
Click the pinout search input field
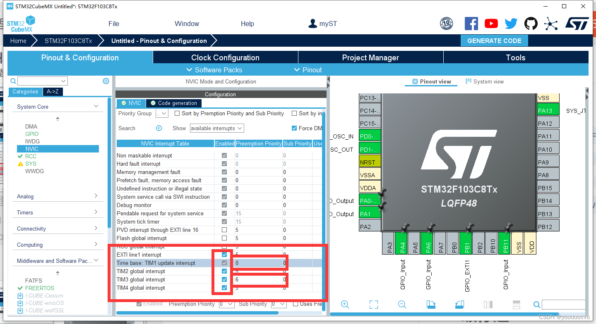pos(564,305)
